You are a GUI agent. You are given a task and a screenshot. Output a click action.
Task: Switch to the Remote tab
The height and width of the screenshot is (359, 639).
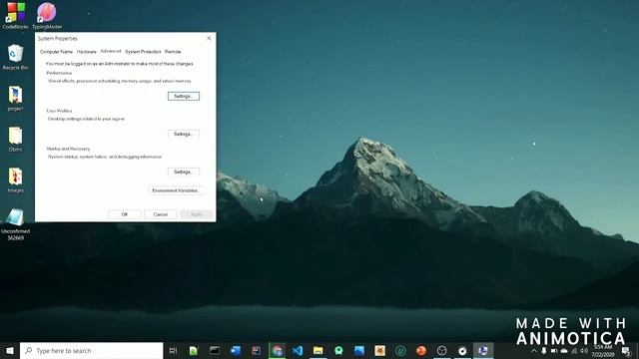click(173, 52)
